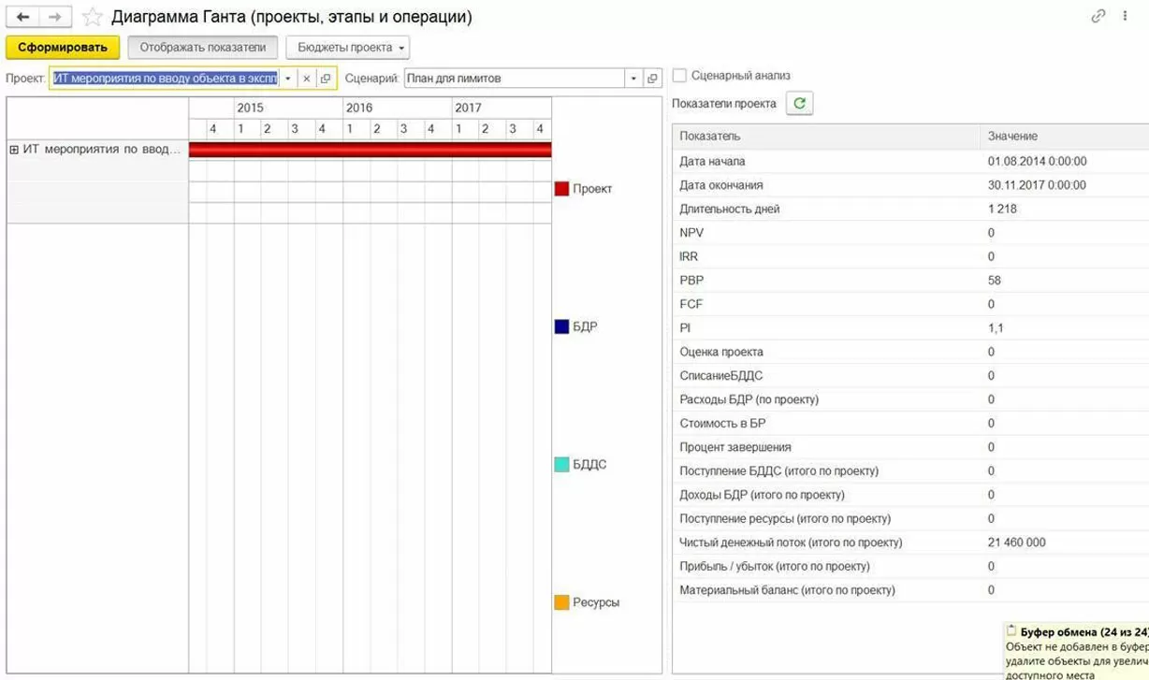Click the Показатель column header
This screenshot has height=680, width=1149.
825,137
